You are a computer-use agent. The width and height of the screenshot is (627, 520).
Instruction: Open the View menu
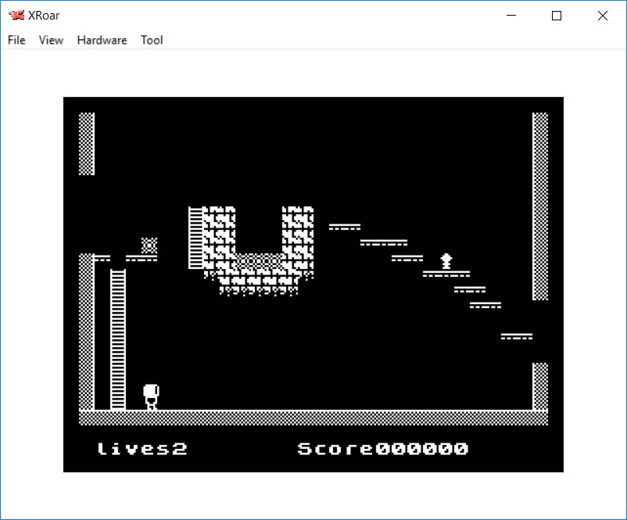pyautogui.click(x=51, y=40)
